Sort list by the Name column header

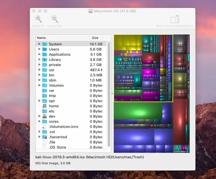point(62,38)
